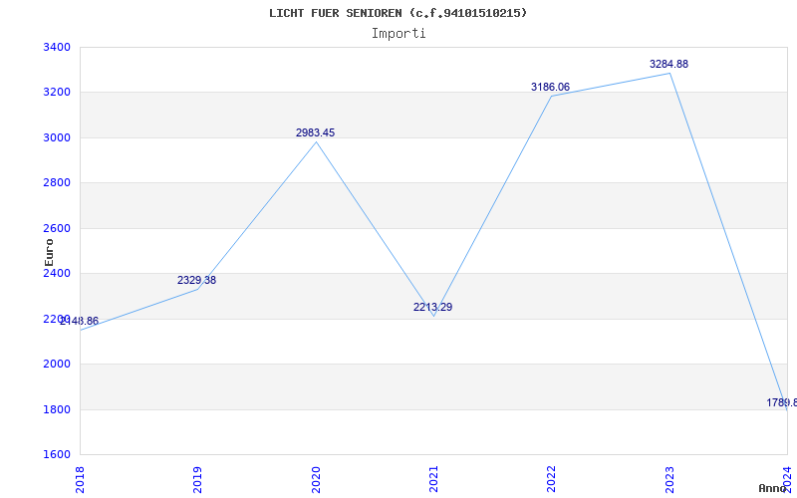Click the x-axis year 2023
Viewport: 797px width, 498px height.
point(668,479)
